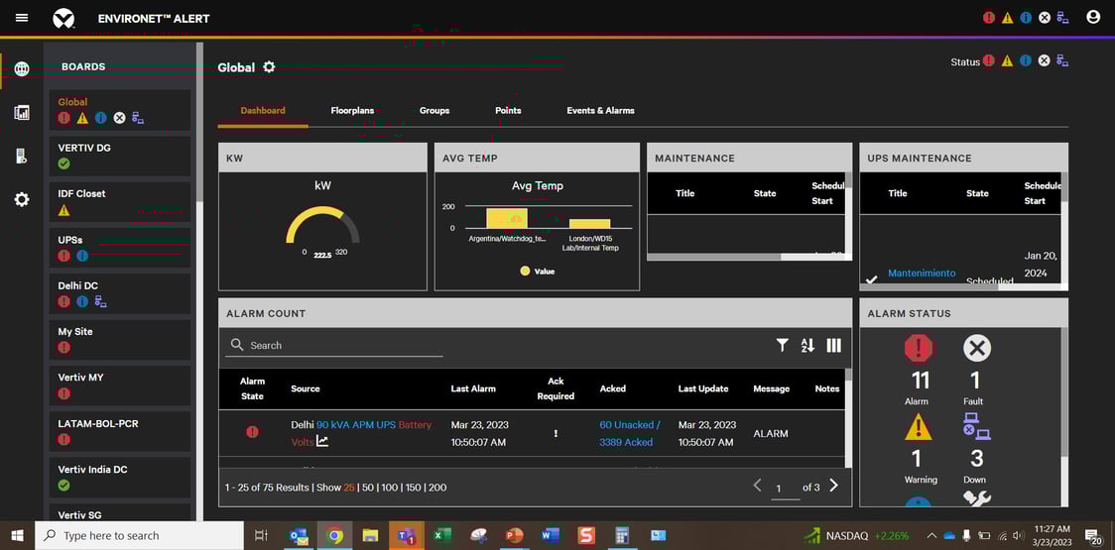This screenshot has height=550, width=1115.
Task: Open the 60 Unacked alarms link
Action: (x=629, y=424)
